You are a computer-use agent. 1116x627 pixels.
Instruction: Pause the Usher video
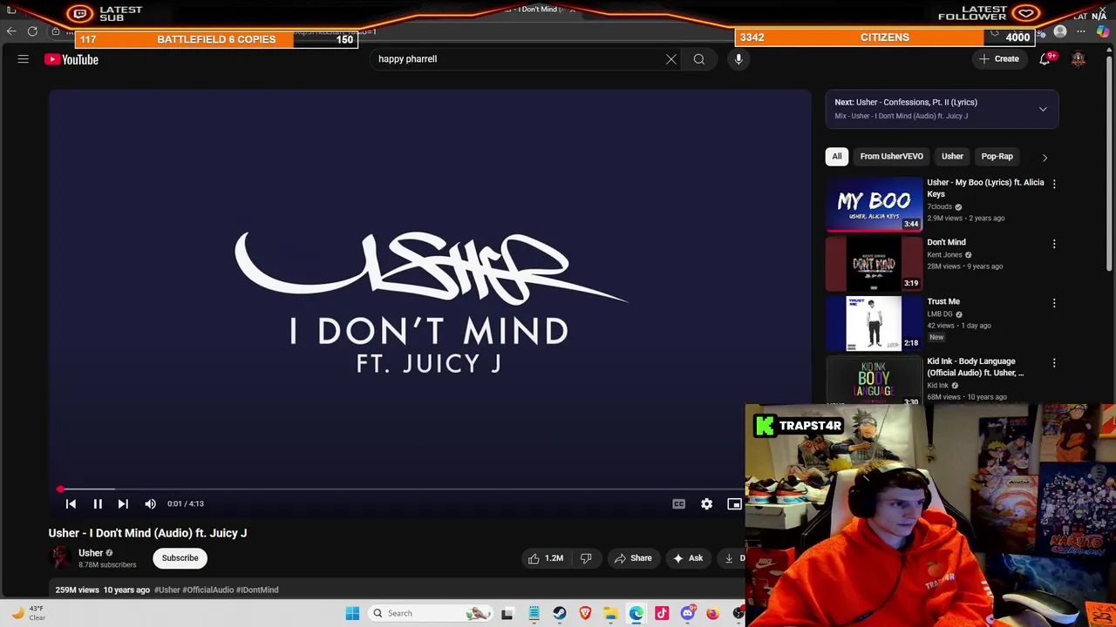pyautogui.click(x=98, y=503)
